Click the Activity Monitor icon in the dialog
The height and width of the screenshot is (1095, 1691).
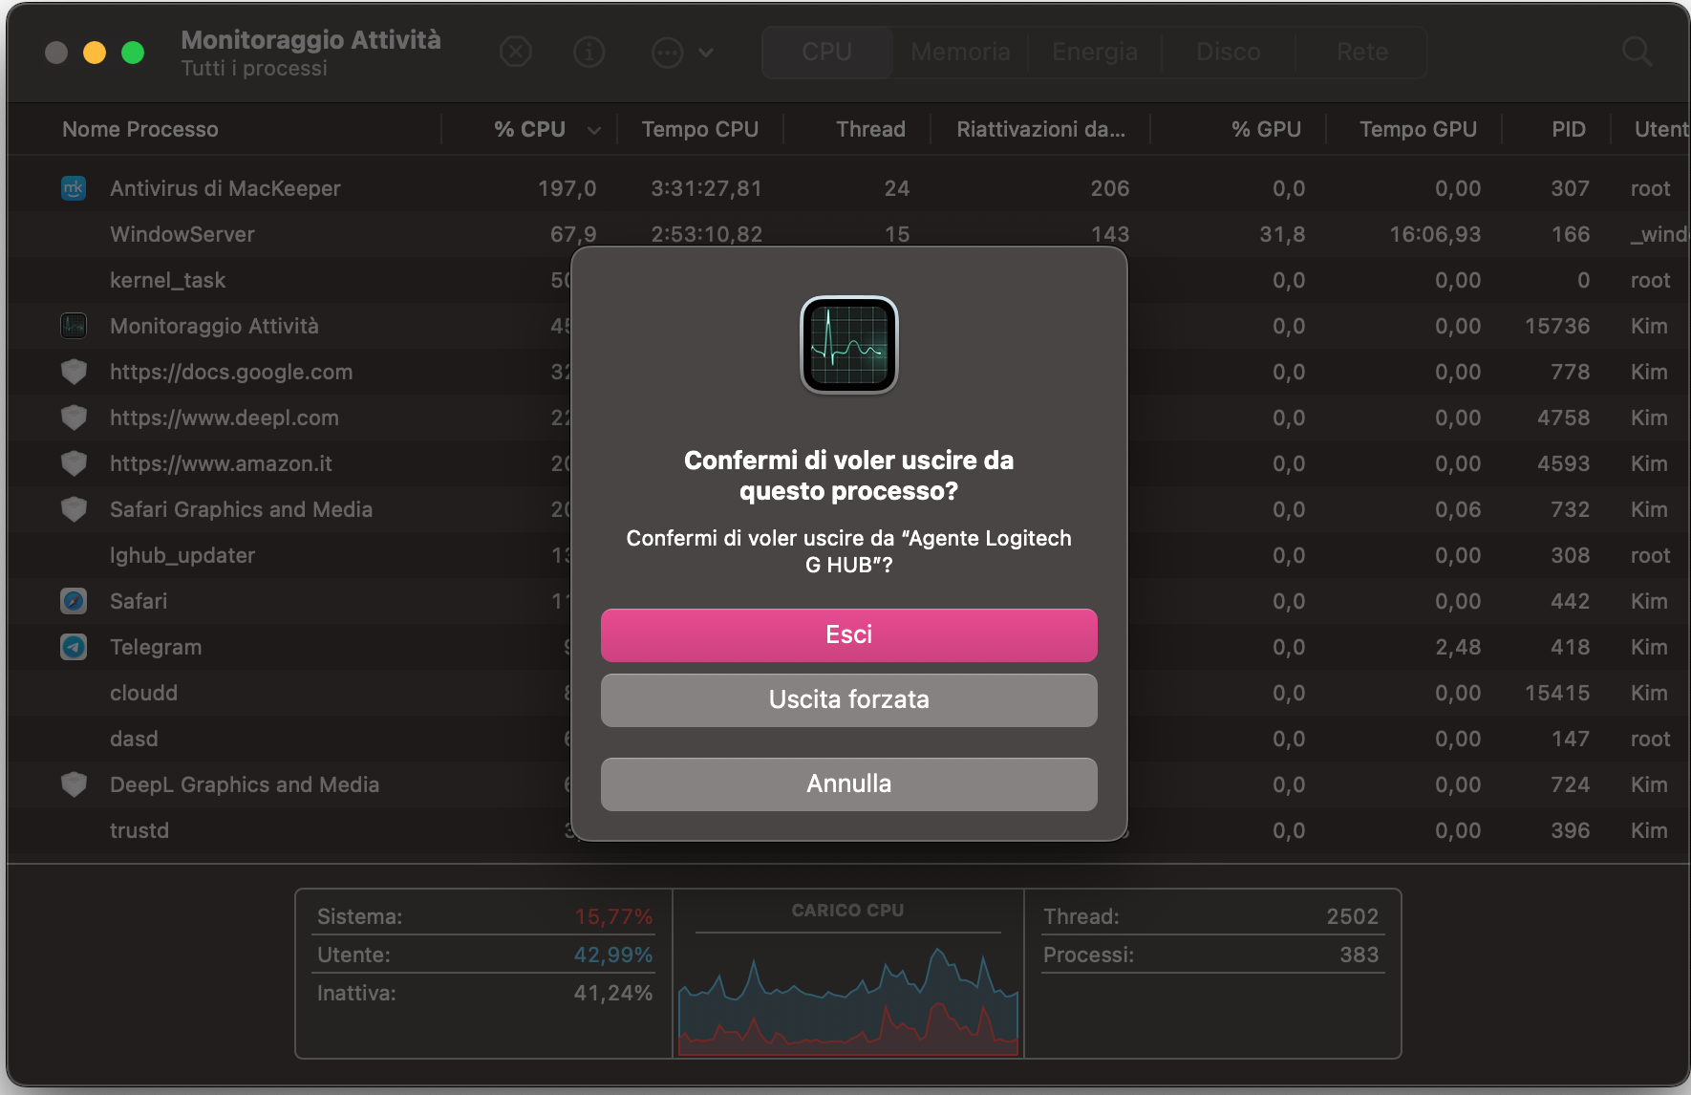(x=849, y=345)
